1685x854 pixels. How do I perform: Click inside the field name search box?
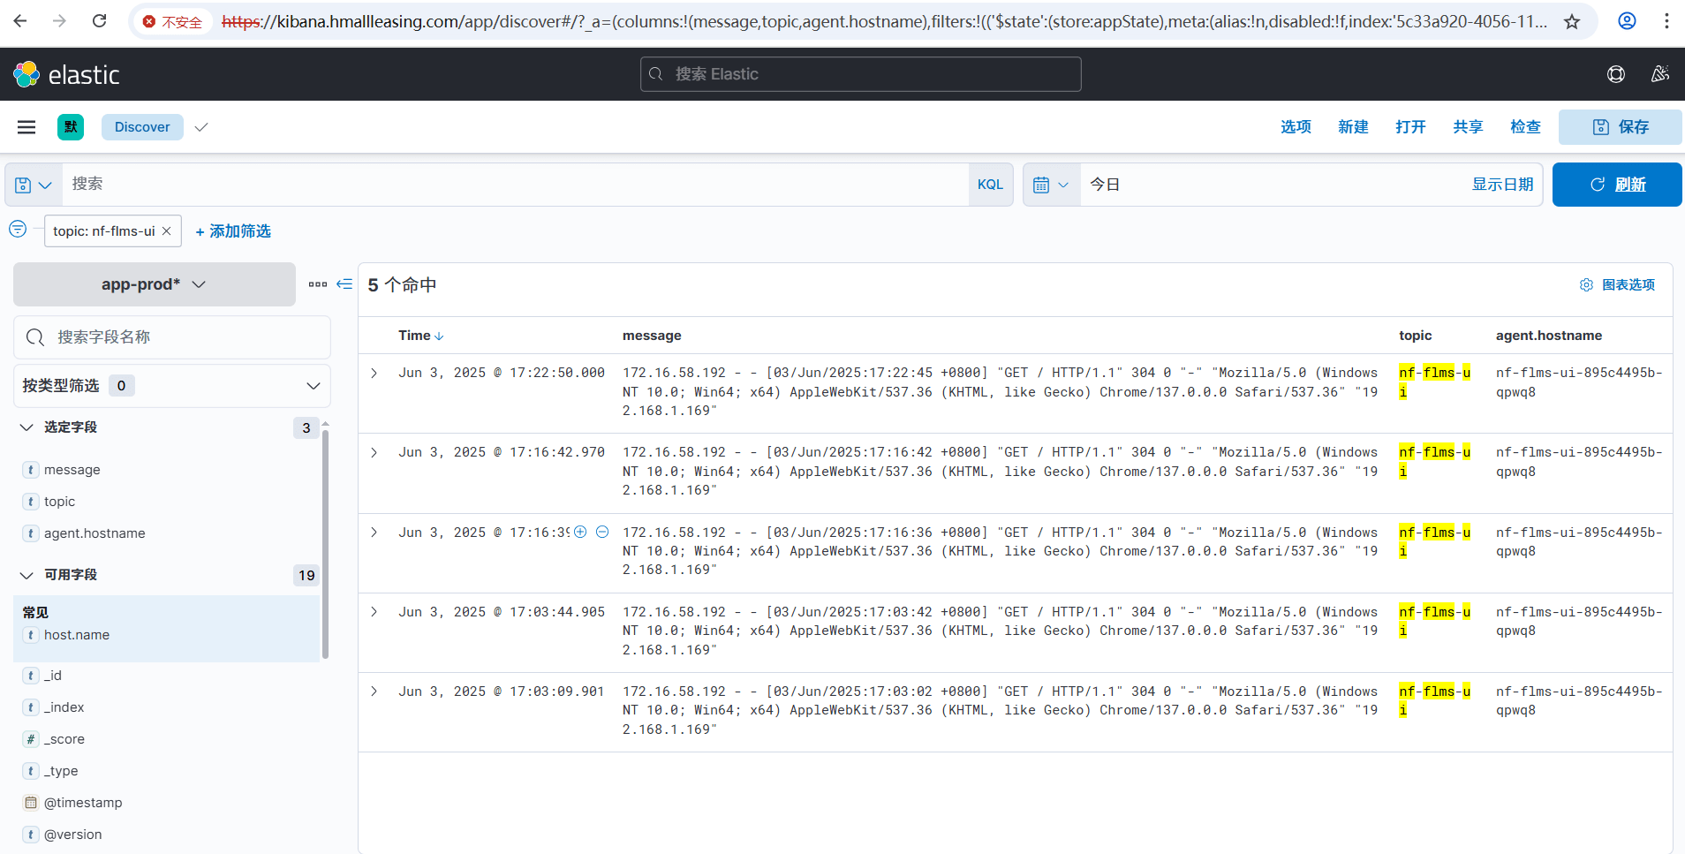[185, 337]
